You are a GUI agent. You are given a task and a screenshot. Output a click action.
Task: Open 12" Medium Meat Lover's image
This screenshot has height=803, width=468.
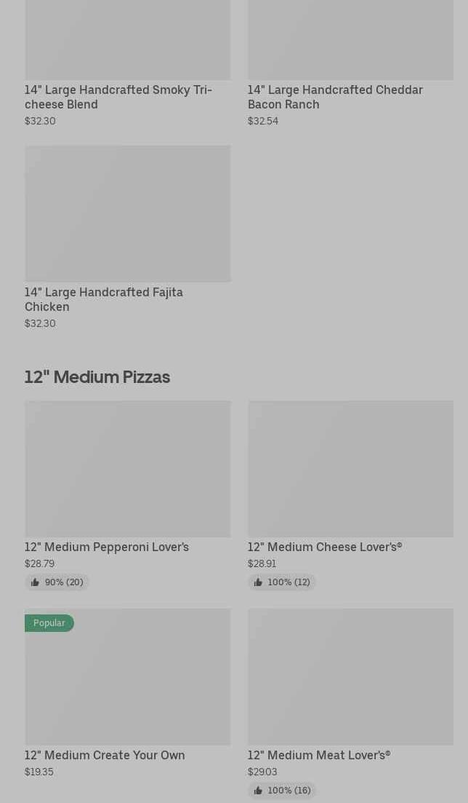[x=350, y=677]
